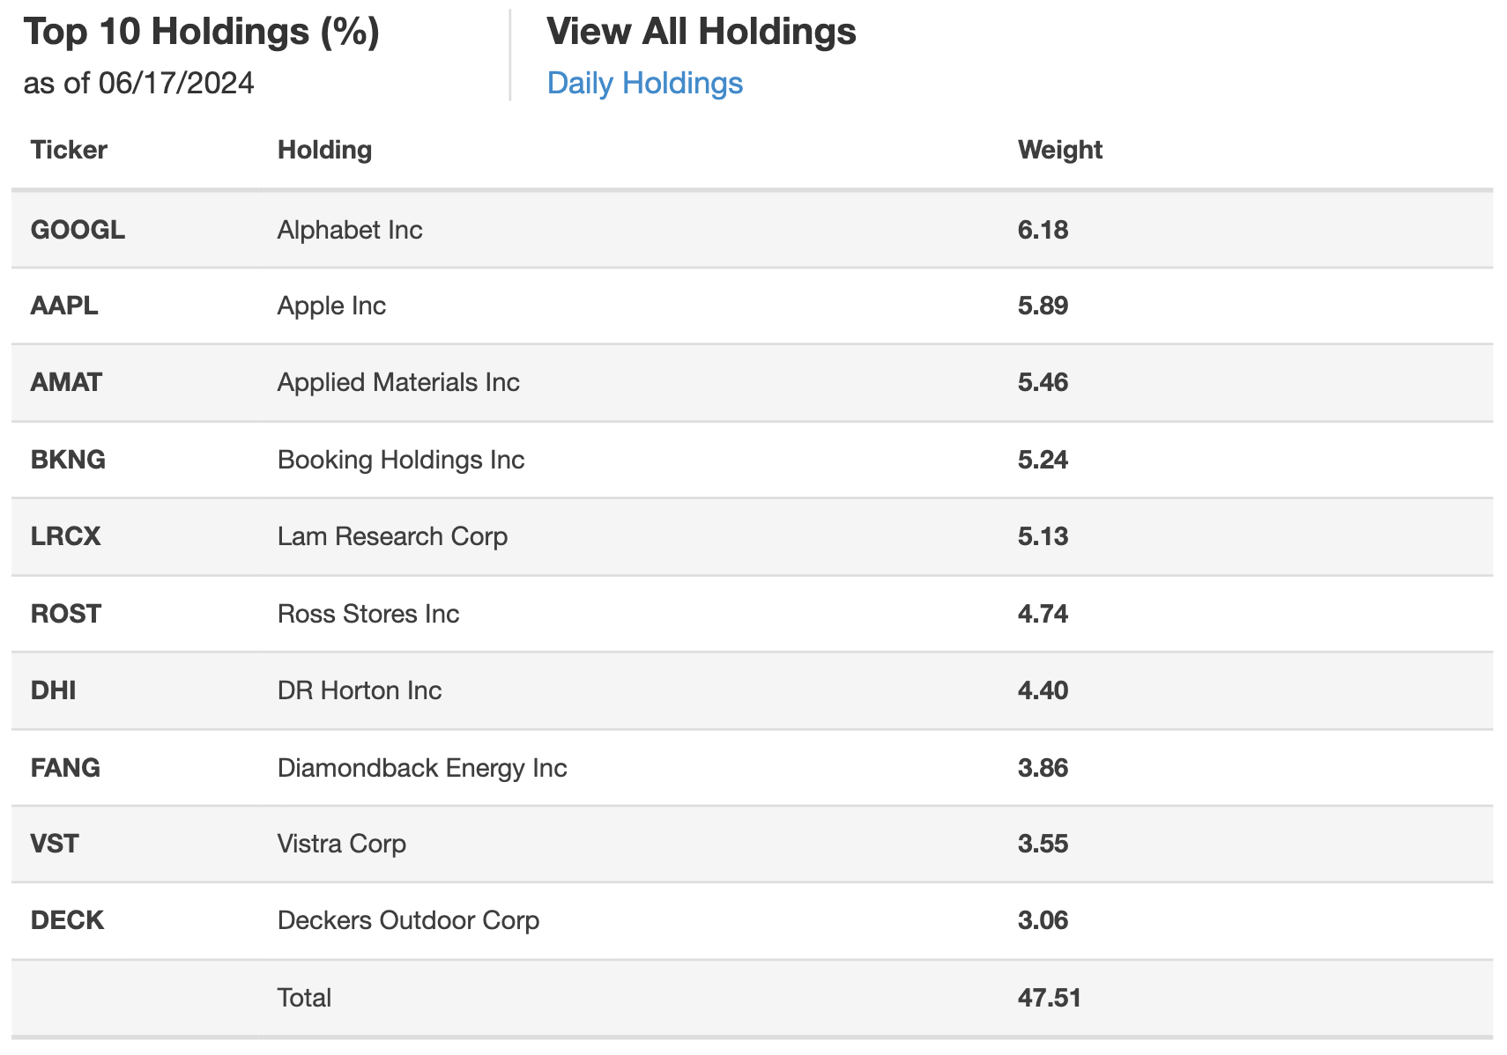Select the DHI DR Horton row
The image size is (1507, 1055).
click(x=360, y=690)
